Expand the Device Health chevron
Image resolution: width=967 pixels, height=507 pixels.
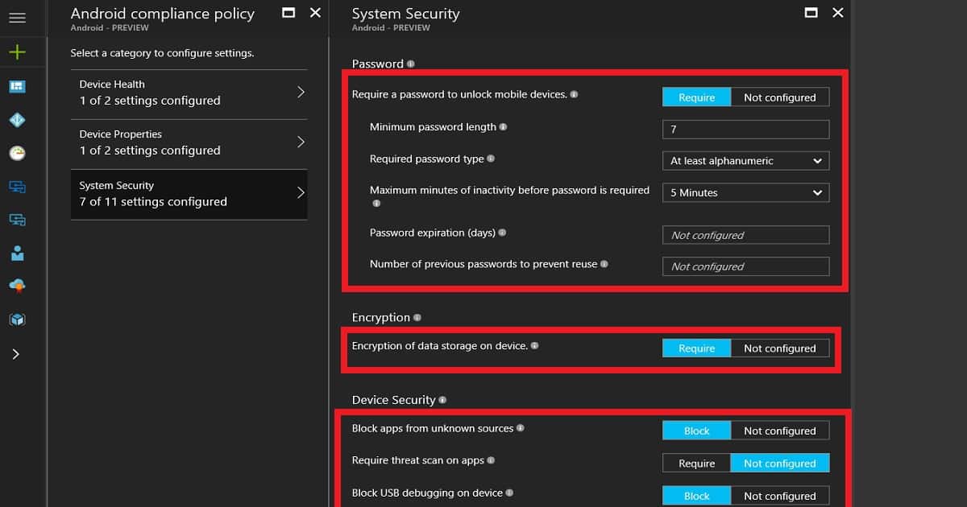(x=301, y=93)
